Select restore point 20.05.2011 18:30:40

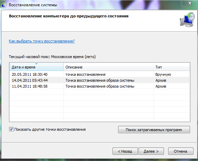tap(100, 74)
